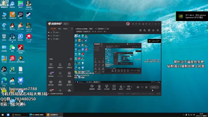Open the mode pill next to 直播伴侣 logo

point(66,24)
